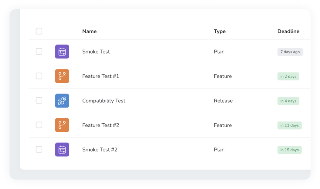
Task: Check the checkbox for Smoke Test
Action: click(x=39, y=51)
